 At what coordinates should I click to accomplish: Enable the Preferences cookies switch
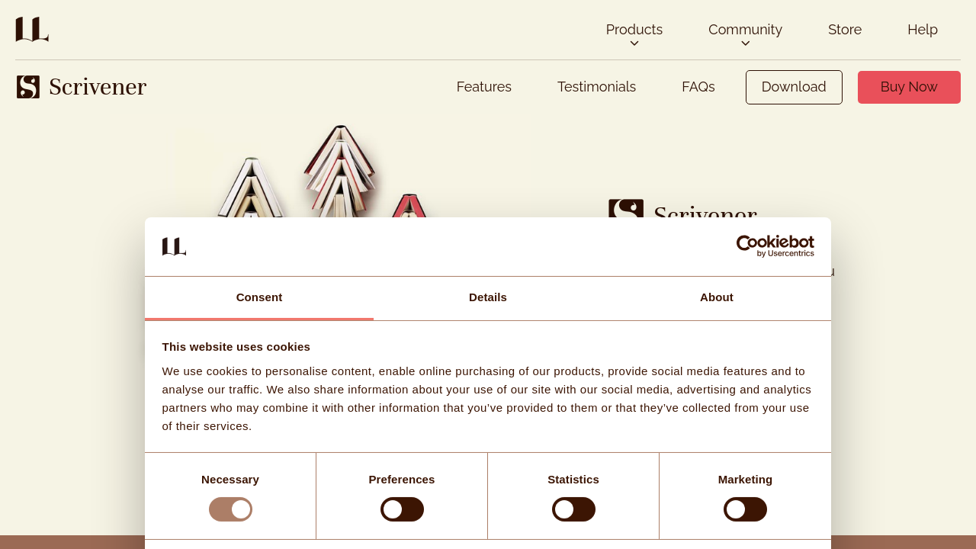402,509
